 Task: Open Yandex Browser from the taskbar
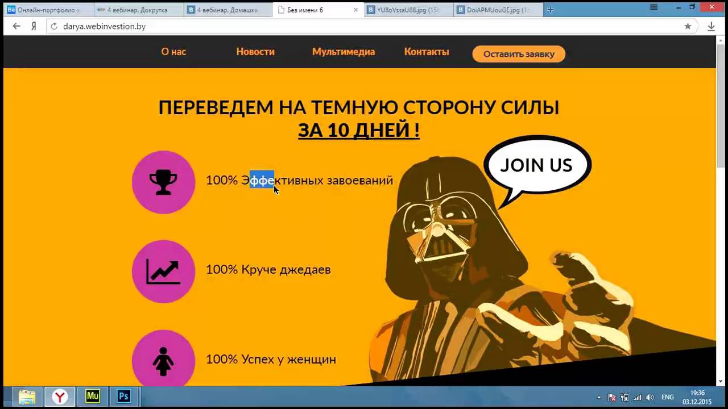(60, 396)
